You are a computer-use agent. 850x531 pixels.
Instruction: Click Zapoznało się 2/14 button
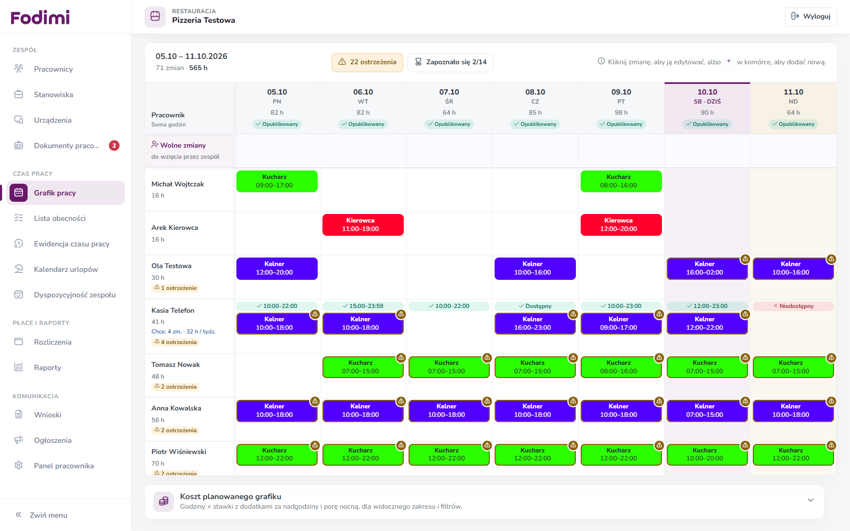coord(450,62)
